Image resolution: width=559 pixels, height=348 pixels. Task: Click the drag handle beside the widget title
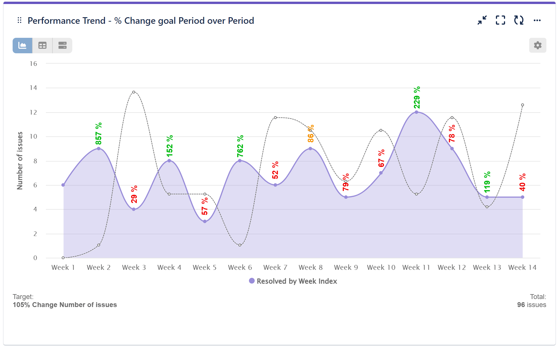[19, 20]
